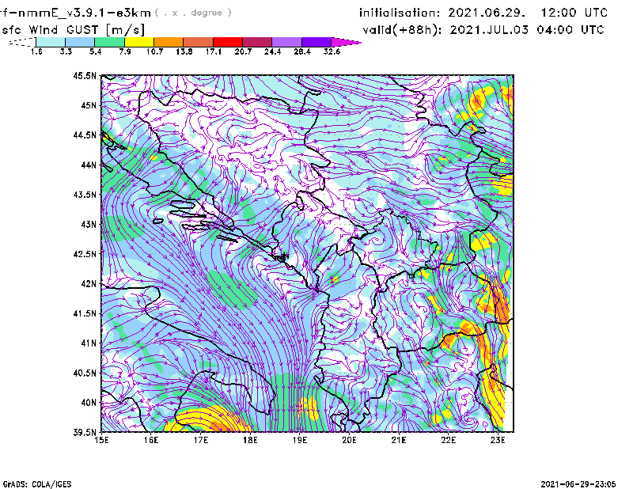The width and height of the screenshot is (633, 489).
Task: Click the 41N latitude label
Action: point(89,343)
